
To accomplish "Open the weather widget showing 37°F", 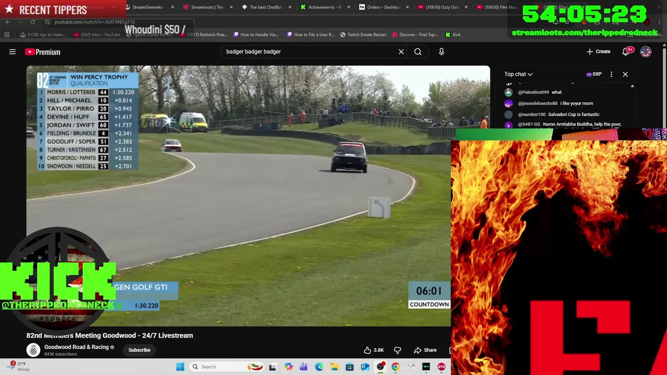I will (18, 367).
